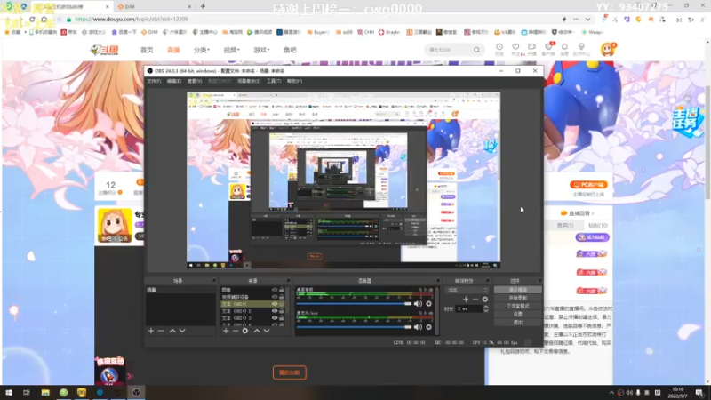Move selected source down in list
This screenshot has width=711, height=400.
267,331
